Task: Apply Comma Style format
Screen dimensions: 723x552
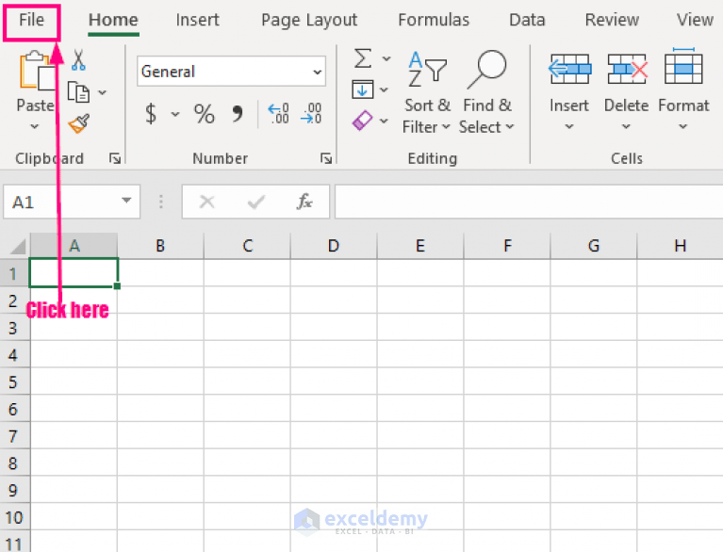Action: click(238, 113)
